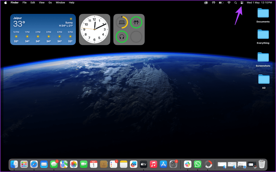276x172 pixels.
Task: Launch Safari from the Dock
Action: [x=34, y=164]
